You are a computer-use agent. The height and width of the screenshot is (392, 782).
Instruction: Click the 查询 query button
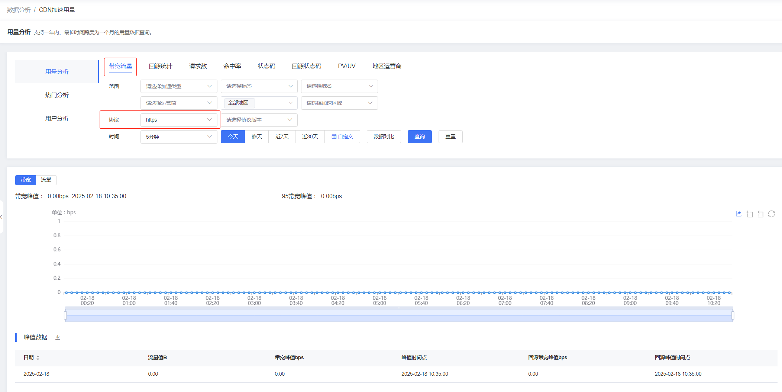click(x=420, y=136)
